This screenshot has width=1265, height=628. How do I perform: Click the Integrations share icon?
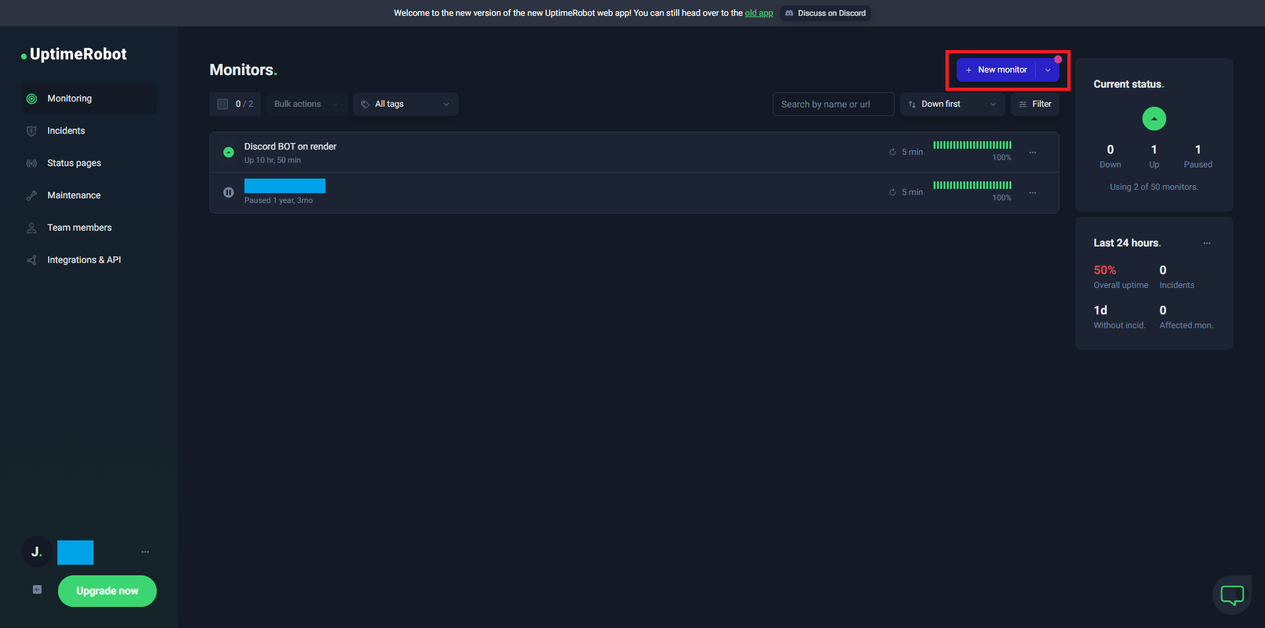tap(32, 260)
